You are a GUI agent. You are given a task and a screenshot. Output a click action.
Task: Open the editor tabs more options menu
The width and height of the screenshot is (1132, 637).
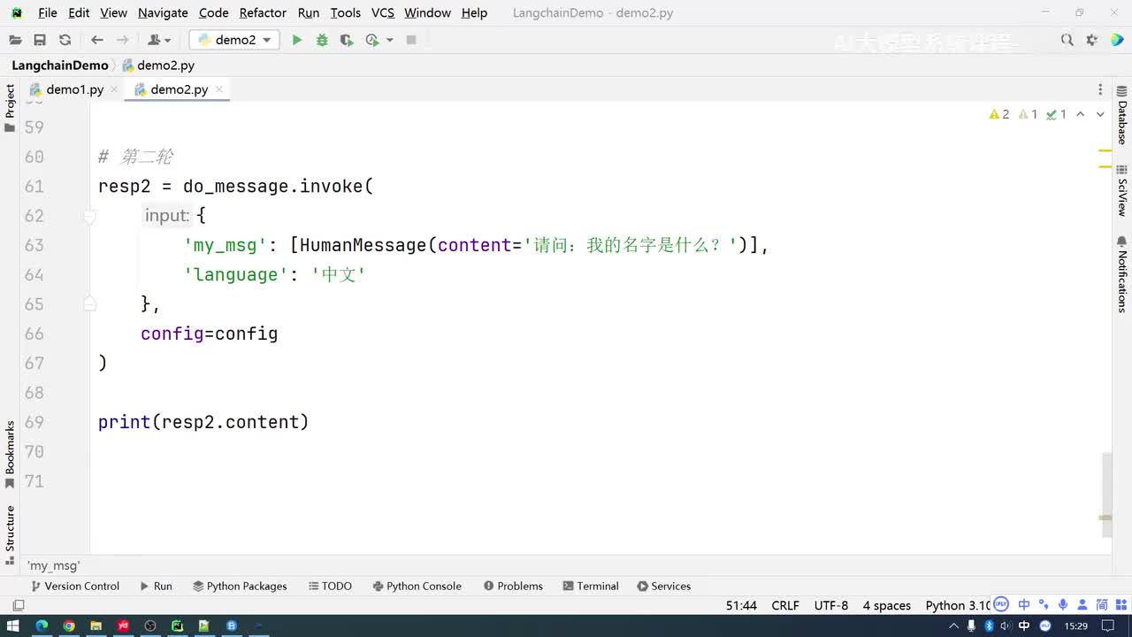[x=1100, y=89]
